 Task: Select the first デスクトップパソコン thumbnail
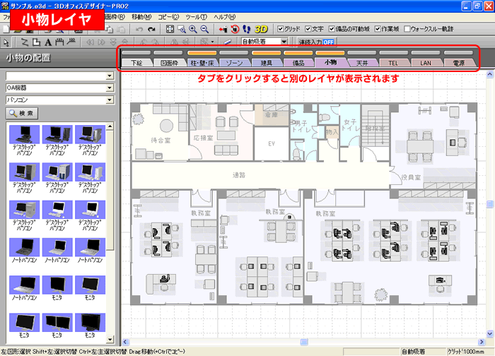point(26,136)
